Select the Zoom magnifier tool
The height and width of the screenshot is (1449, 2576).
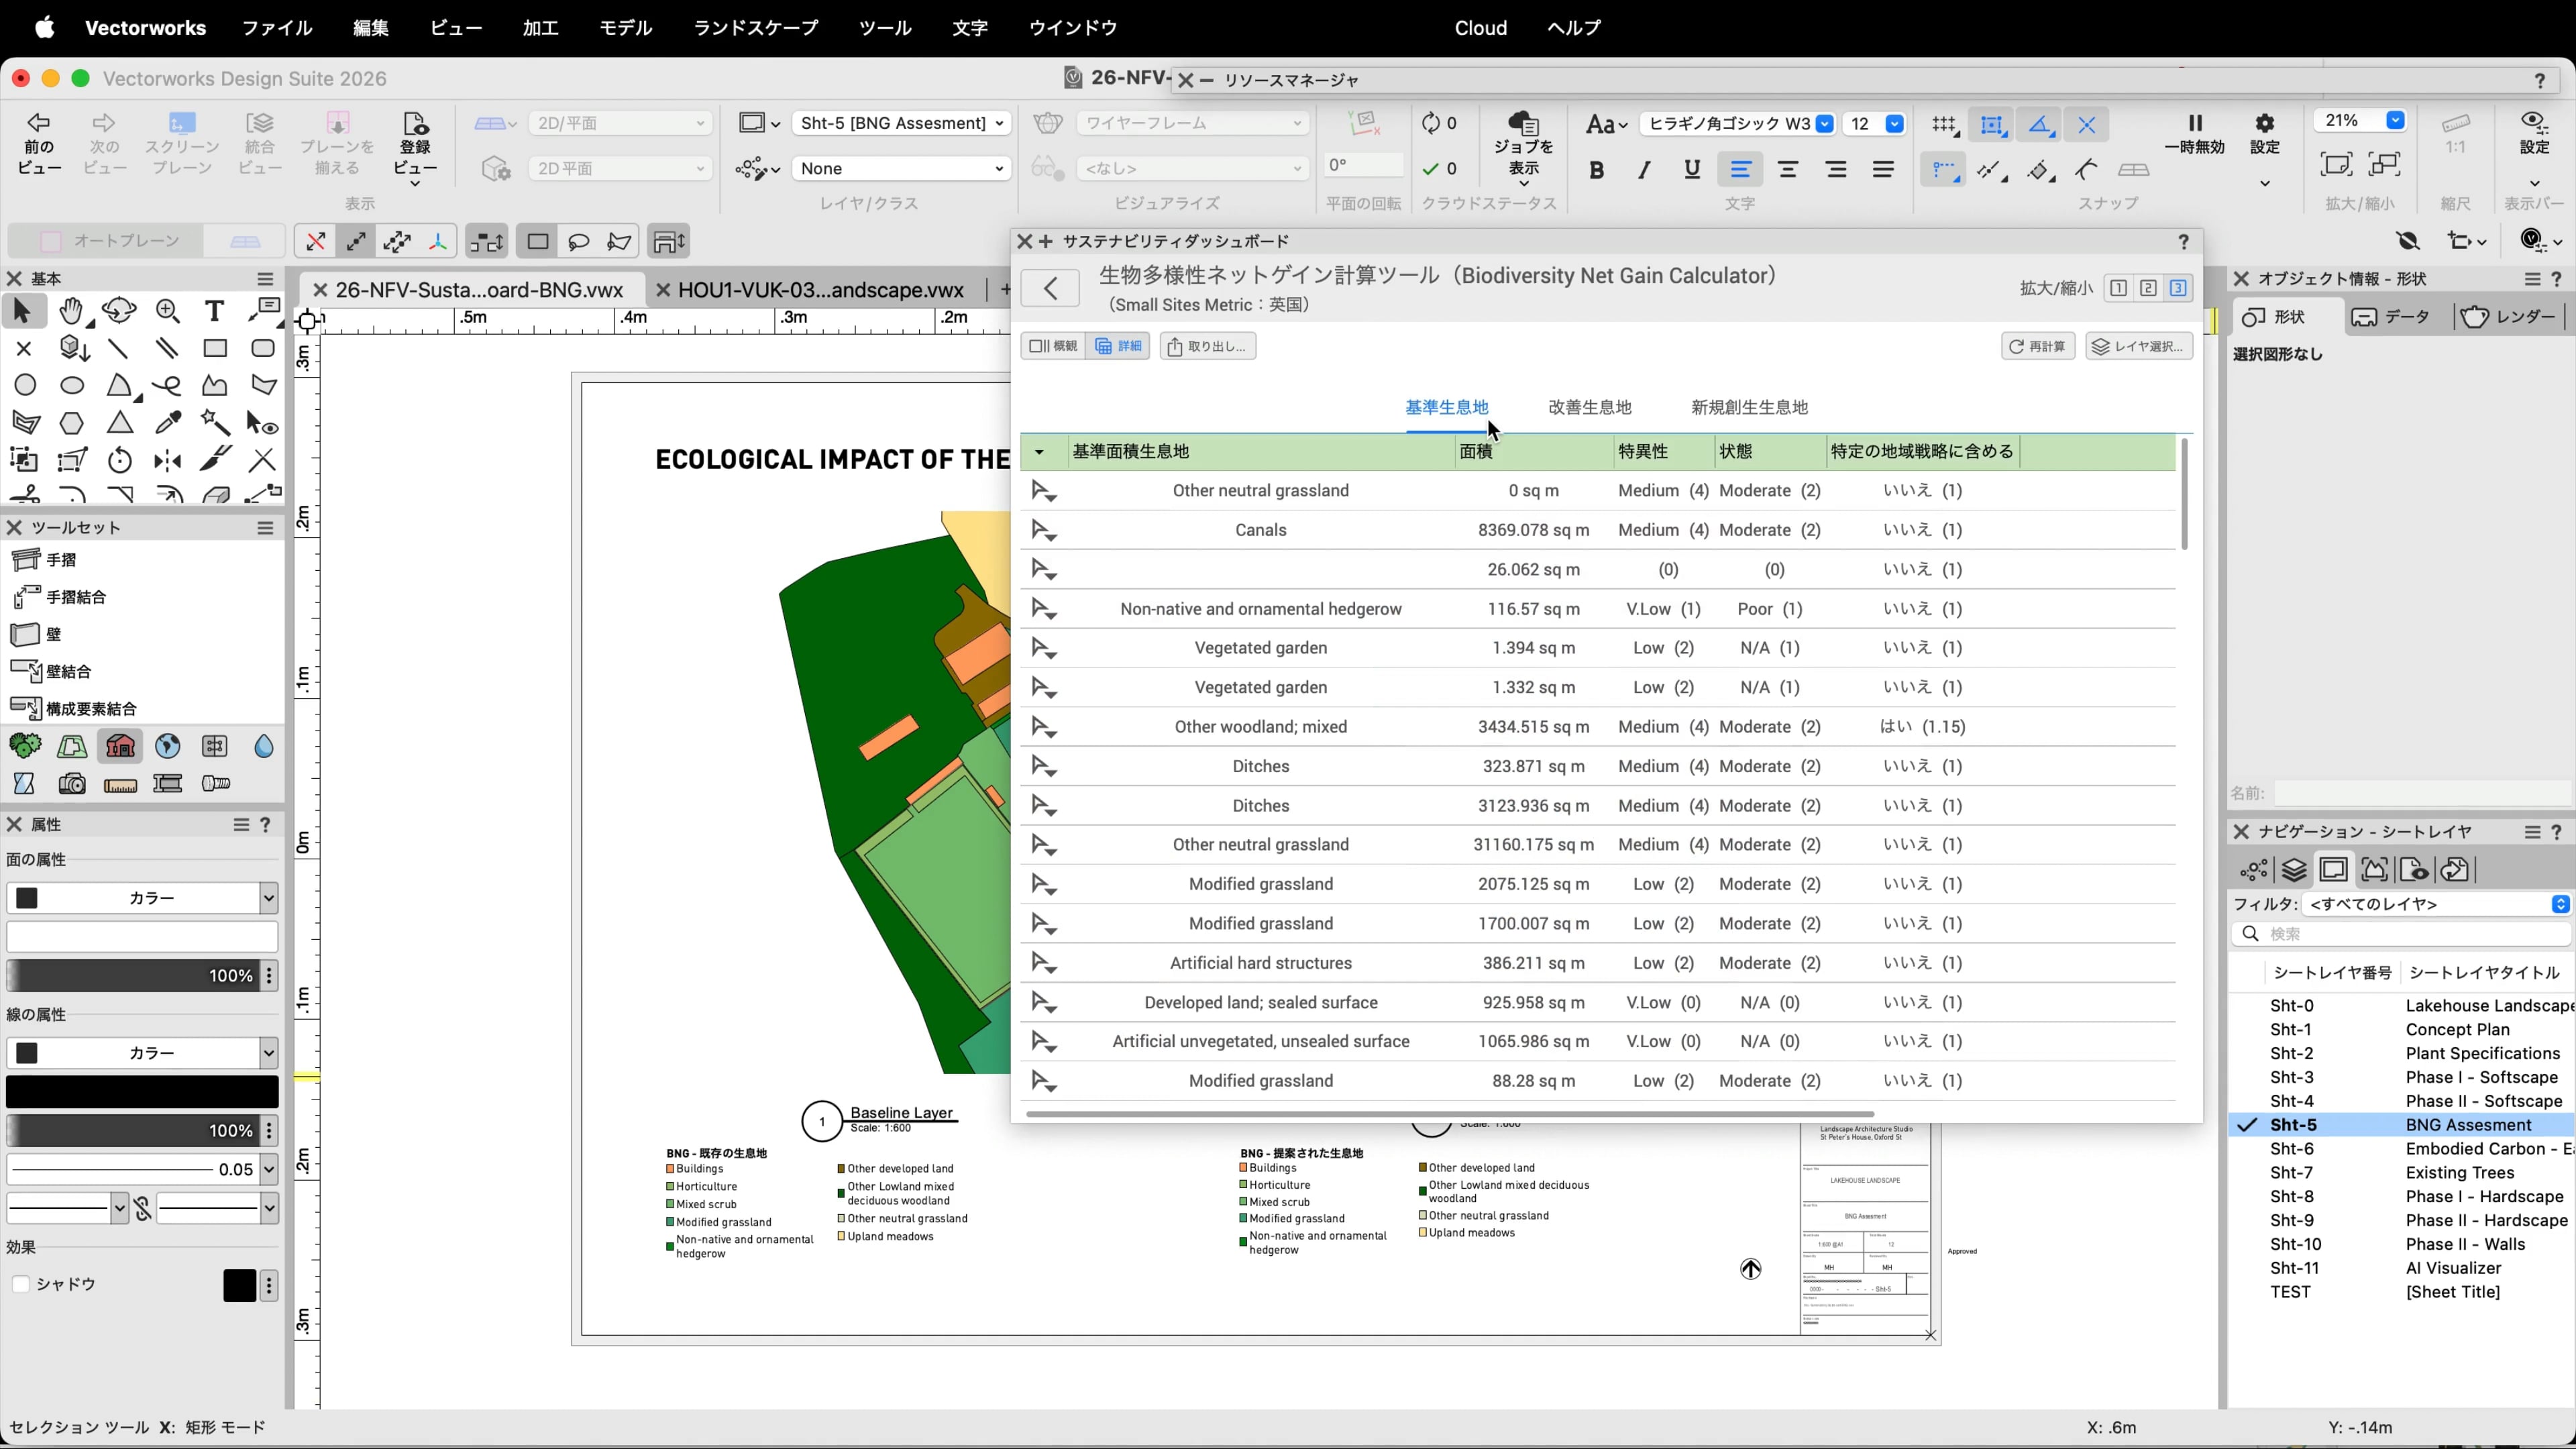pos(167,311)
